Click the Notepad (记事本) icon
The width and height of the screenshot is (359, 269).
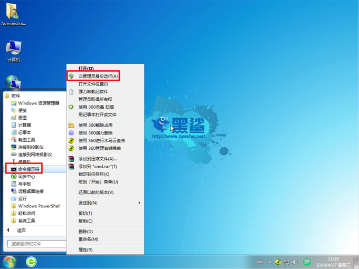[14, 132]
